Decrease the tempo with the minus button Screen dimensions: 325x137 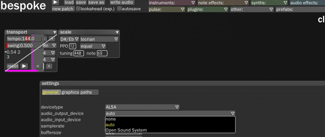(45, 39)
